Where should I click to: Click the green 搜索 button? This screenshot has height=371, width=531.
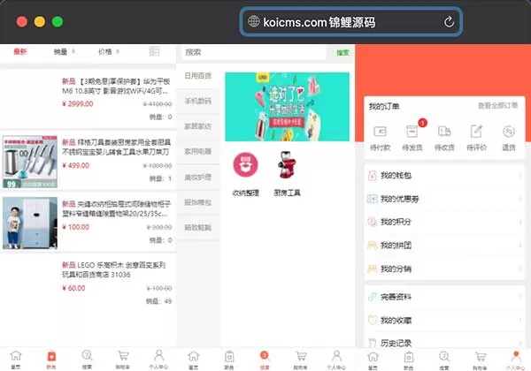pos(342,53)
